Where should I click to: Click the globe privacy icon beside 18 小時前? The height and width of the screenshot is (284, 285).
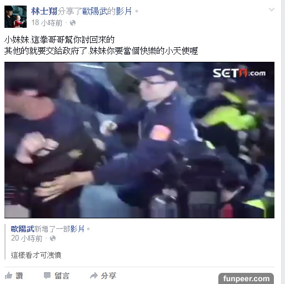73,23
